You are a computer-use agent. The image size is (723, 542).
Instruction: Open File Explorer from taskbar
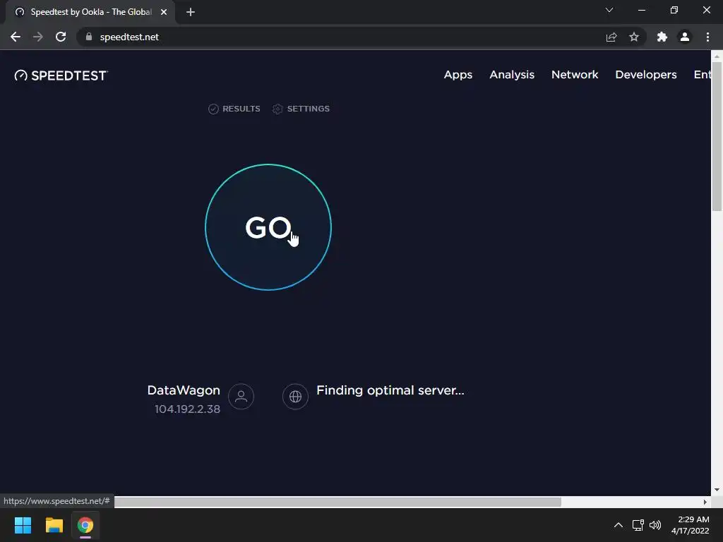pyautogui.click(x=54, y=525)
